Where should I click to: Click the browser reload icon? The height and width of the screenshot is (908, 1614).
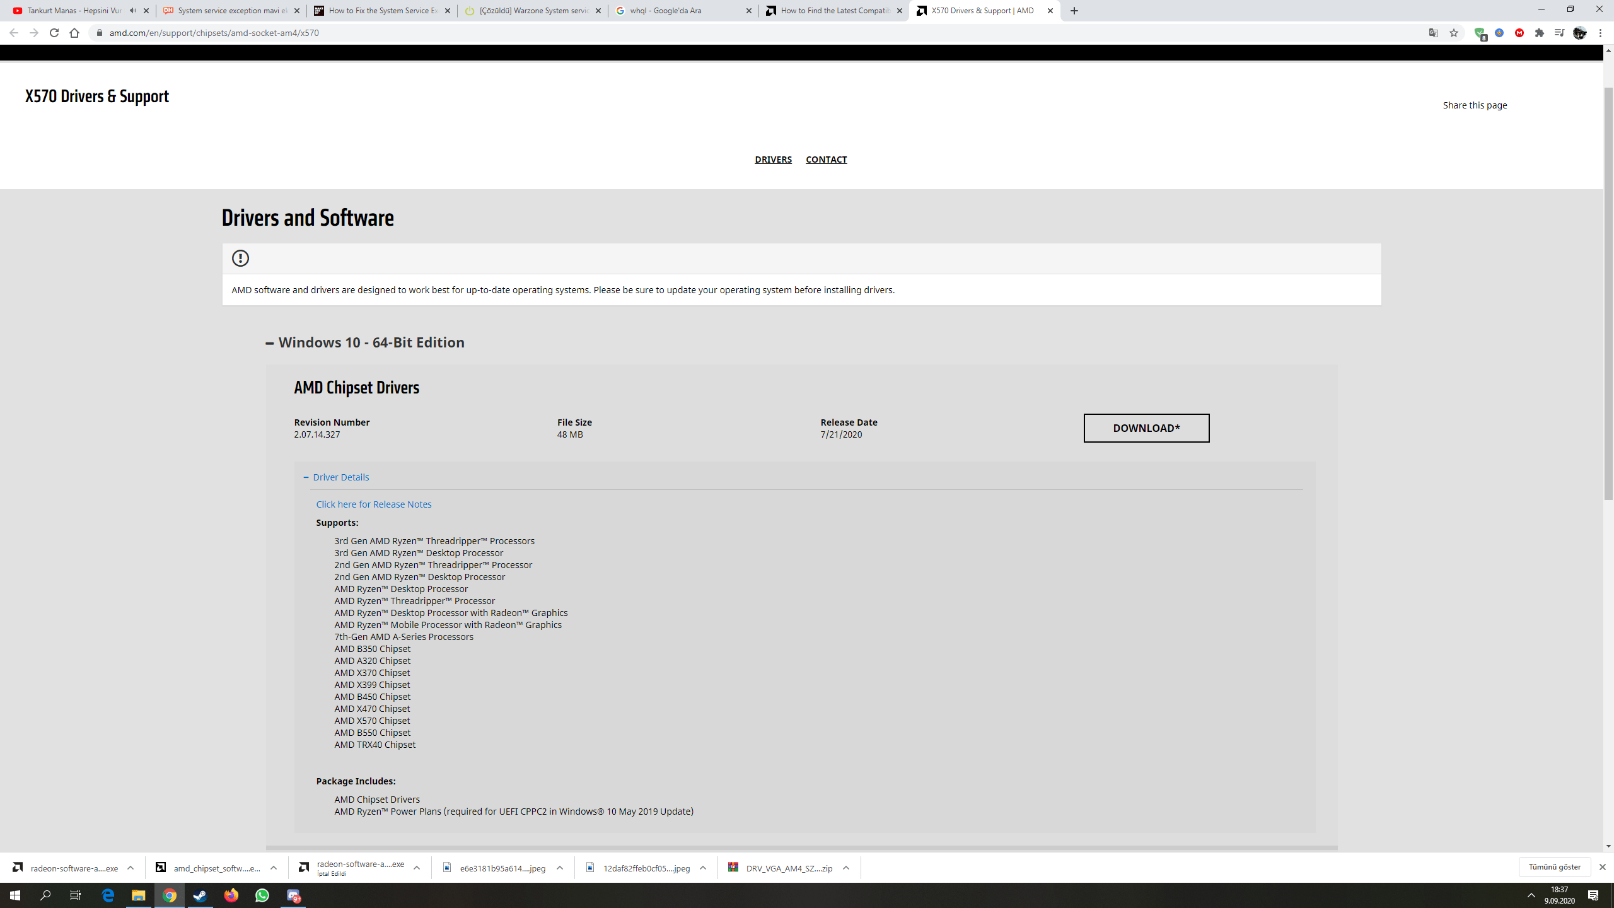(54, 33)
